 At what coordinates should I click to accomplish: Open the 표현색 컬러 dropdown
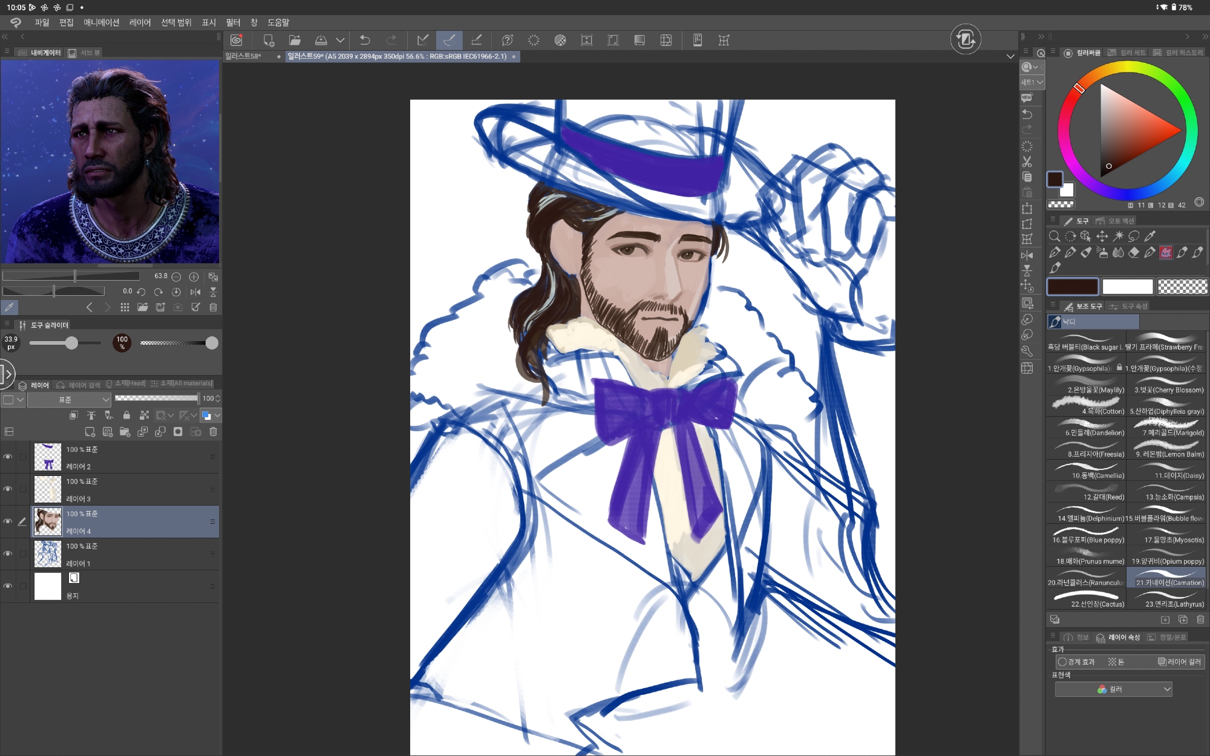coord(1113,689)
